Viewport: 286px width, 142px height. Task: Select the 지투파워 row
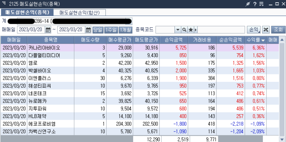click(x=139, y=108)
